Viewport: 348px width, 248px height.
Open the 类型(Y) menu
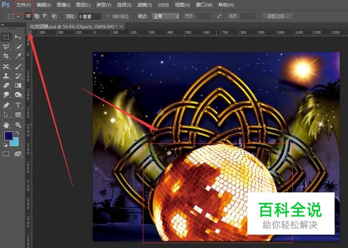[103, 5]
